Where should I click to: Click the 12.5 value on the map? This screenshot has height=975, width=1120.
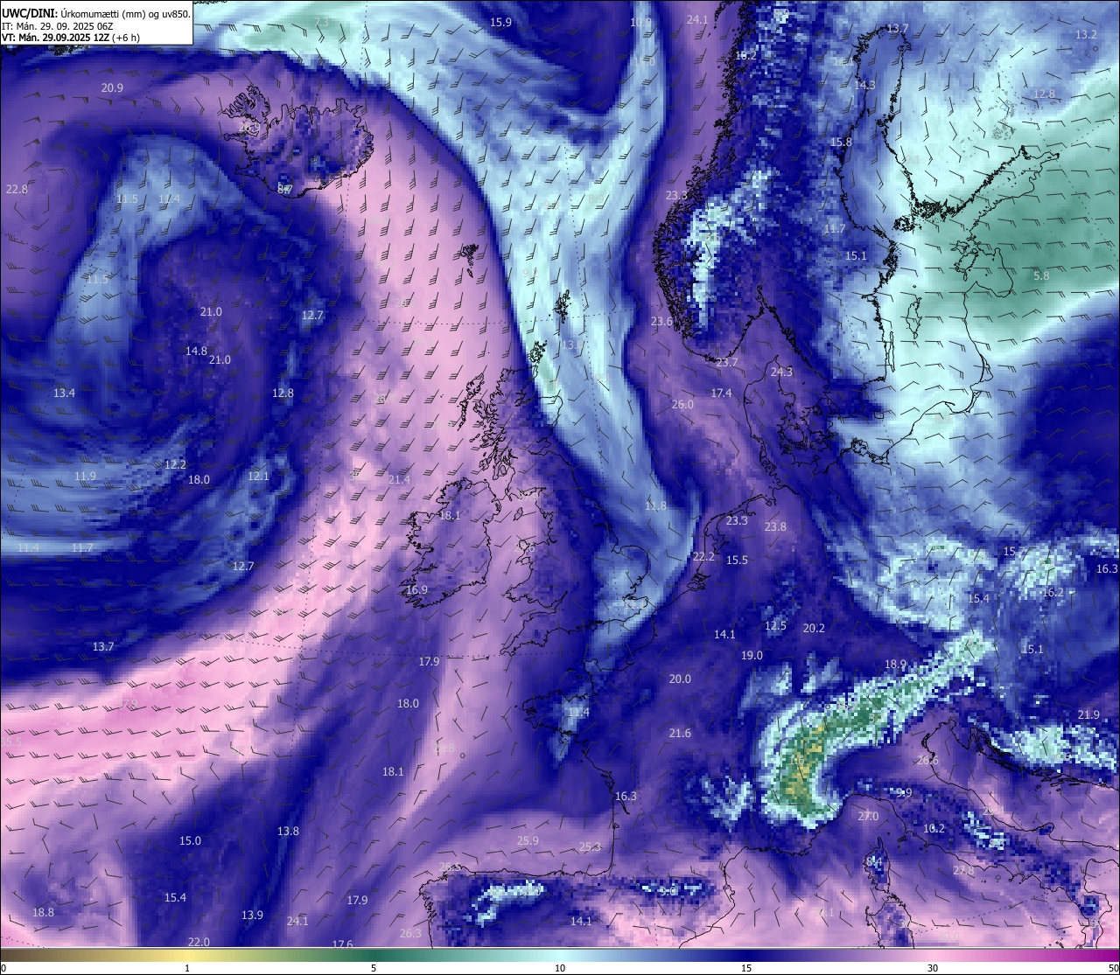[775, 626]
